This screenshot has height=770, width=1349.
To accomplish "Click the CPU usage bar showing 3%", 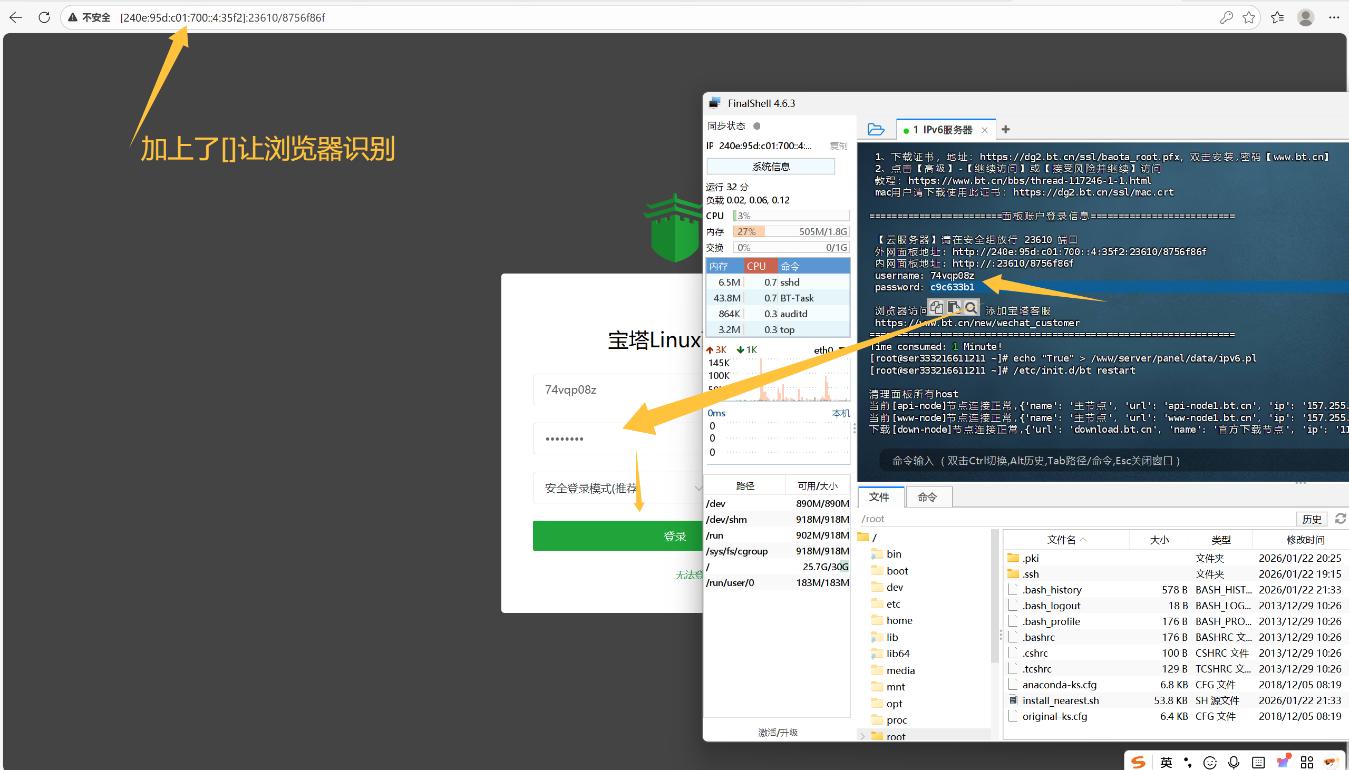I will [x=790, y=215].
